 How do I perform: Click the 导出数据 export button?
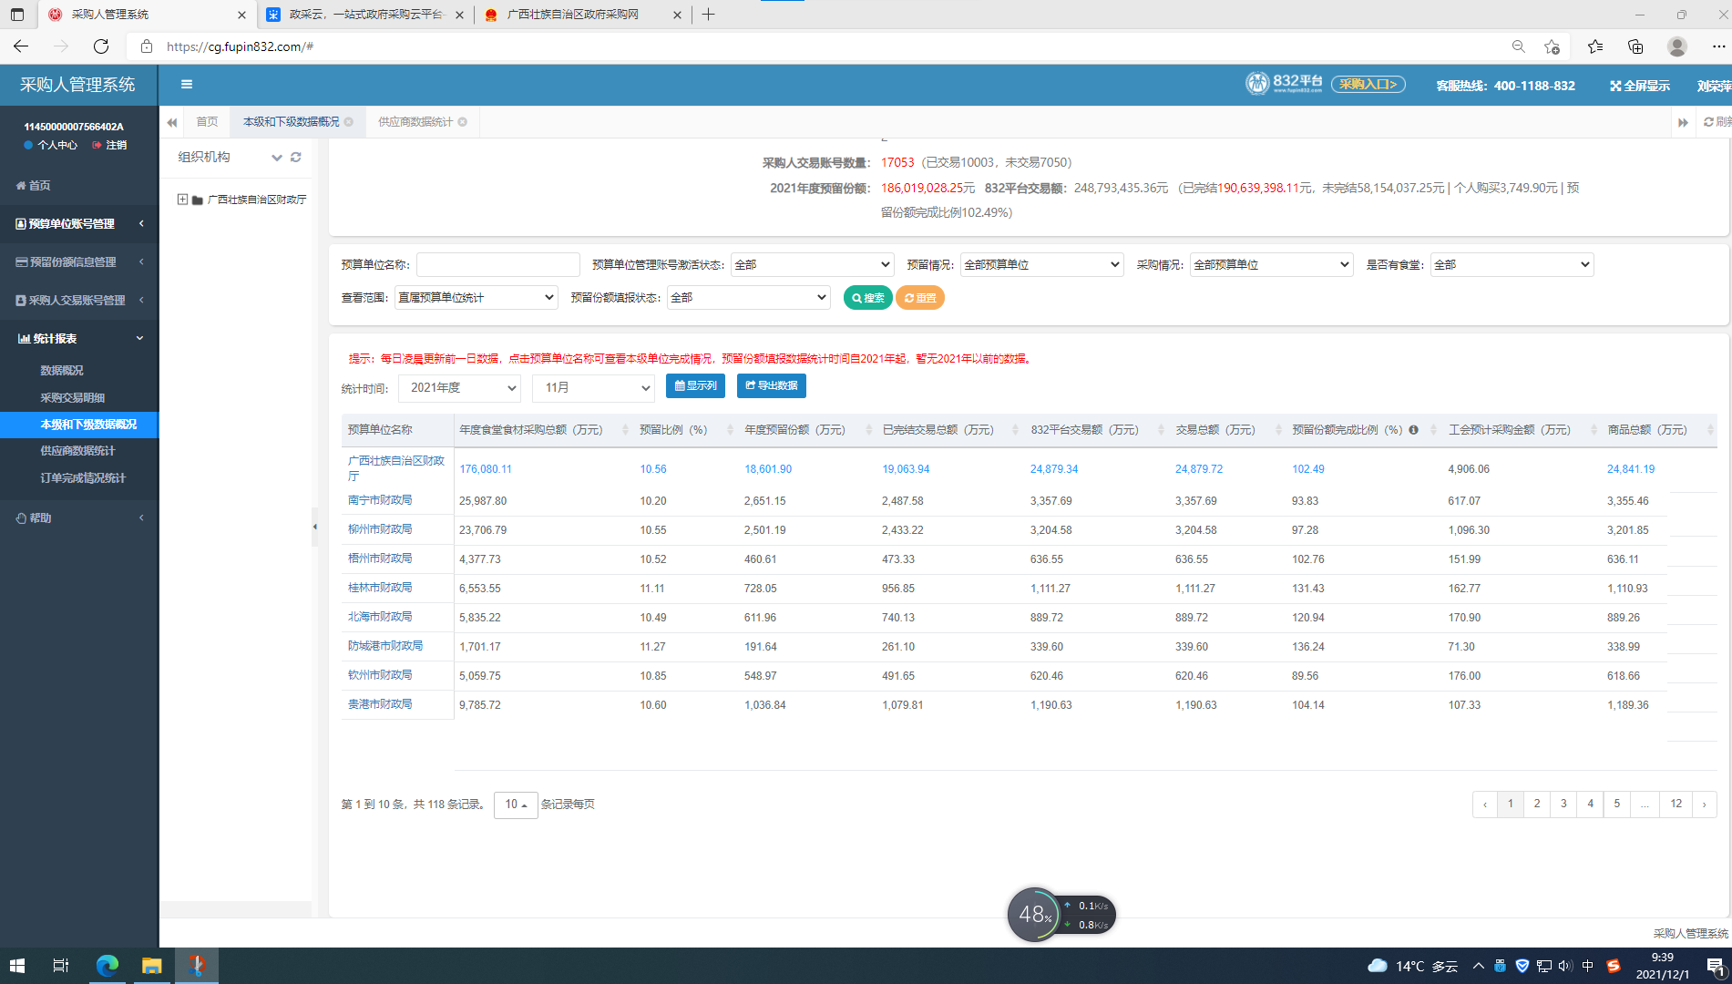pos(771,385)
